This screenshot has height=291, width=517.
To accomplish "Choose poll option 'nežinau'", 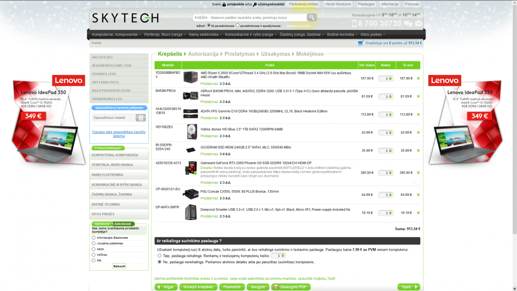I will coord(94,255).
